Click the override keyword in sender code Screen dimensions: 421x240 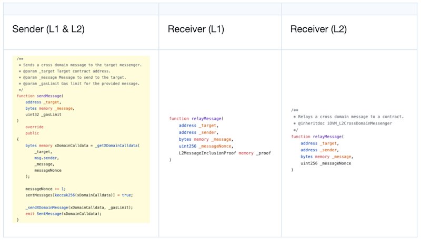click(x=34, y=127)
